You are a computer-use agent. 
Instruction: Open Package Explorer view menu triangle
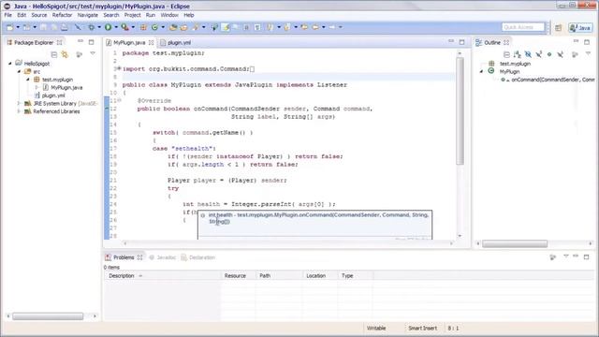pyautogui.click(x=93, y=54)
